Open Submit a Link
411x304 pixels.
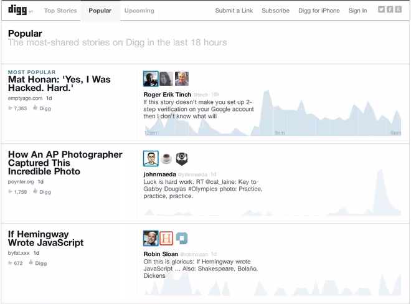coord(234,11)
